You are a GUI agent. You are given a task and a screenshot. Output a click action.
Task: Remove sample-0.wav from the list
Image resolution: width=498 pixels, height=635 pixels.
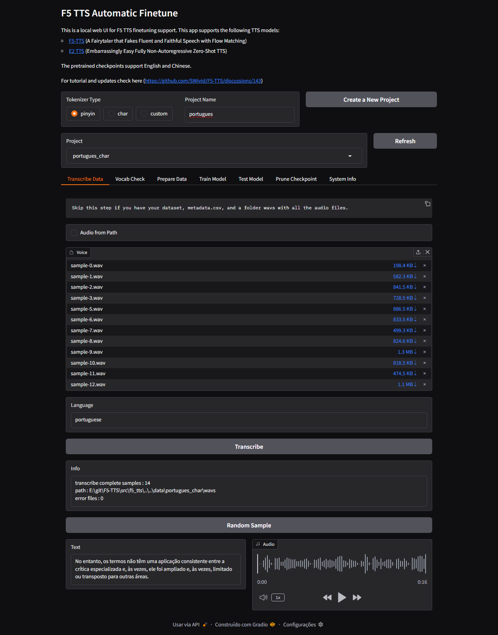pyautogui.click(x=424, y=266)
